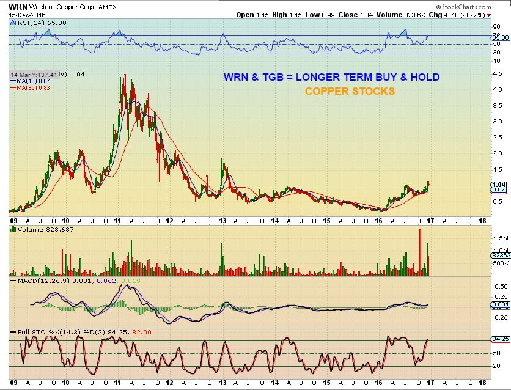Click the 1.5M volume axis label
Image resolution: width=511 pixels, height=390 pixels.
501,238
